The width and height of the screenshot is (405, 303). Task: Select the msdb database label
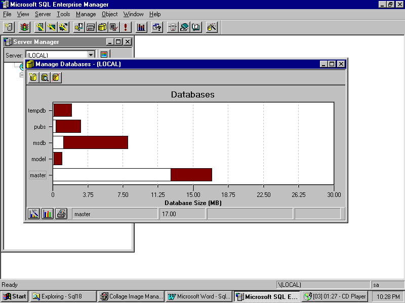tap(39, 143)
